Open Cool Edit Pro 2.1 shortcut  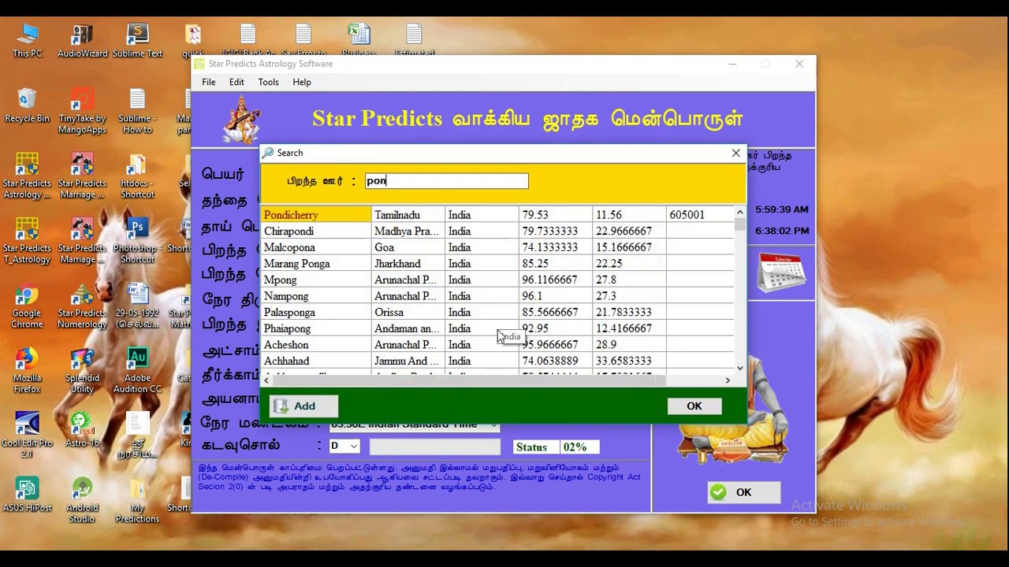coord(27,435)
